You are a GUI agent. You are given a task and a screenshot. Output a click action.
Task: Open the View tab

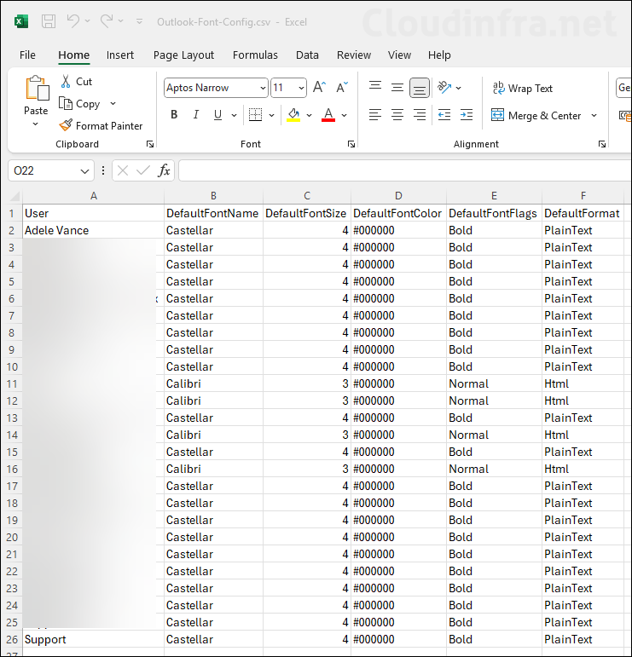tap(399, 55)
